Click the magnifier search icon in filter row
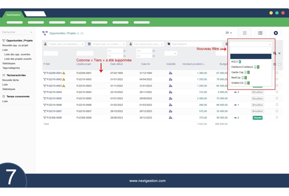289x196 pixels. point(275,53)
